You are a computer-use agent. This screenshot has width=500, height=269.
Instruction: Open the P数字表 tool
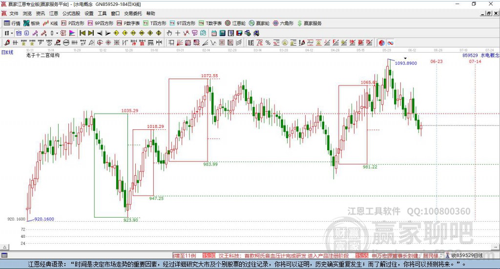click(x=128, y=23)
